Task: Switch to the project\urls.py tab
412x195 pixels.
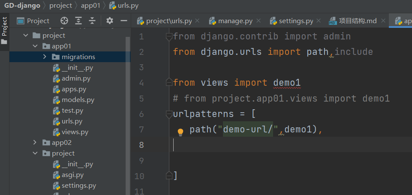Action: point(169,21)
